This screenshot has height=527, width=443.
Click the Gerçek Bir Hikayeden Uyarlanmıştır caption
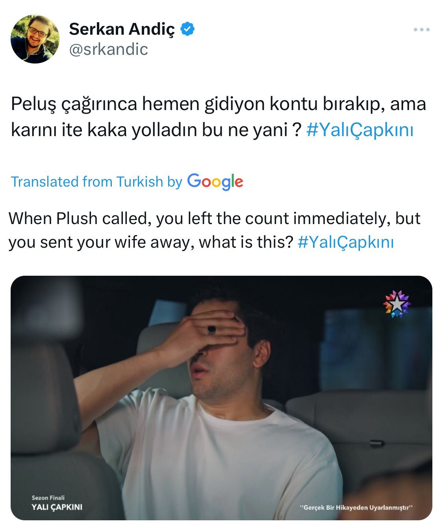[x=356, y=508]
